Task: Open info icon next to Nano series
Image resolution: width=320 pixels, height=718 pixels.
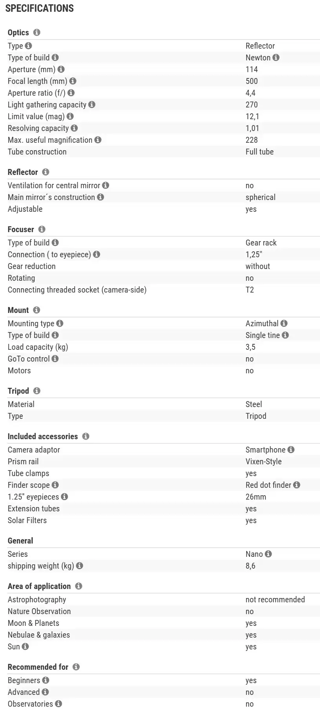Action: [268, 554]
